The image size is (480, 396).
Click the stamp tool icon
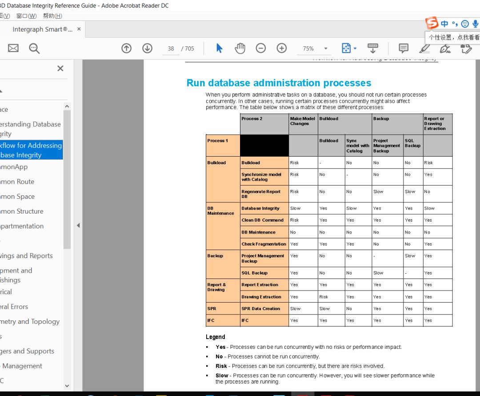(x=466, y=48)
